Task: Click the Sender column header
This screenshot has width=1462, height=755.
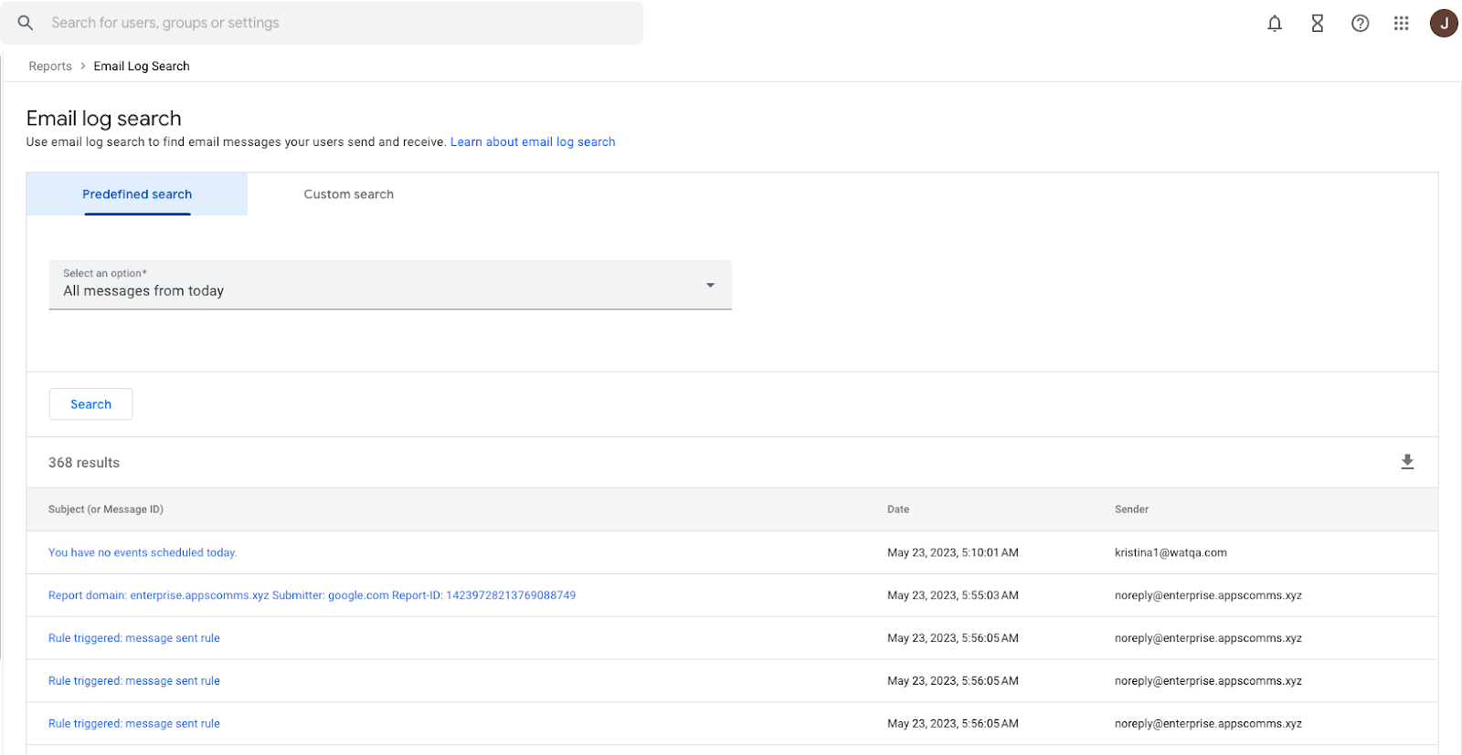Action: [x=1131, y=509]
